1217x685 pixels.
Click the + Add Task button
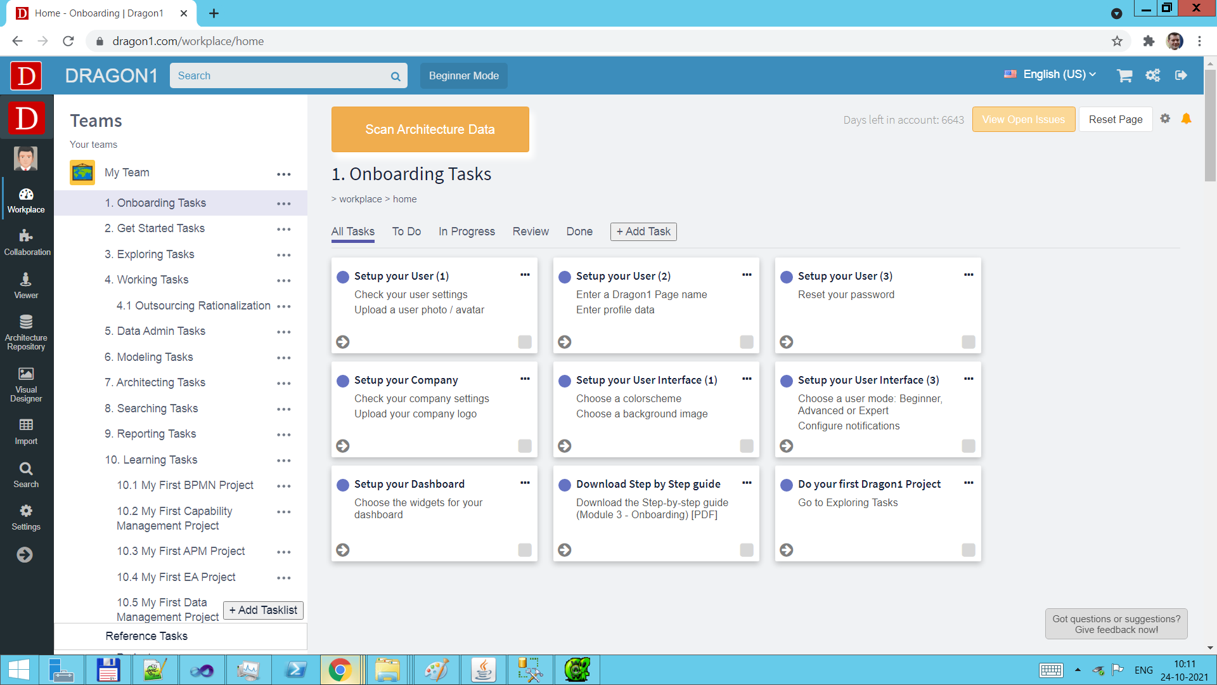point(643,232)
